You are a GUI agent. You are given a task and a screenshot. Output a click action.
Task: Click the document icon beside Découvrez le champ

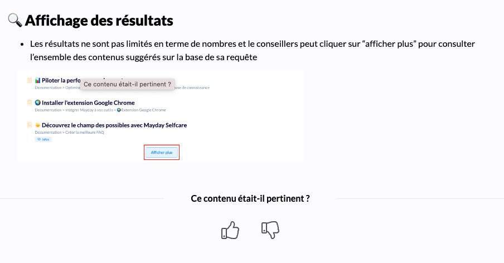coord(30,125)
